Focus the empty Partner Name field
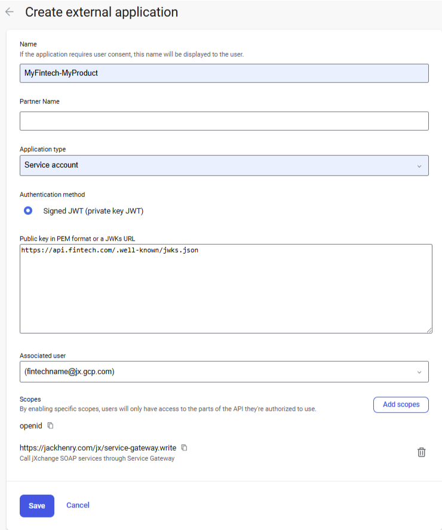The image size is (442, 530). pyautogui.click(x=224, y=121)
